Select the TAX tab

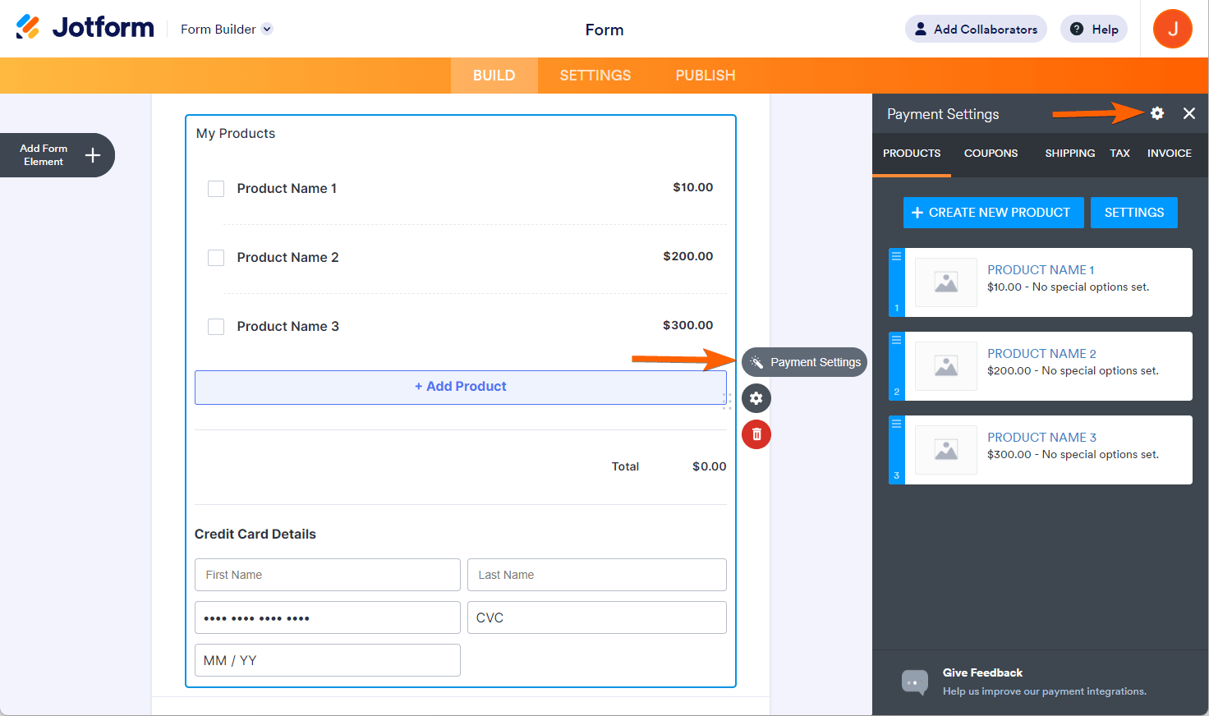[1119, 154]
